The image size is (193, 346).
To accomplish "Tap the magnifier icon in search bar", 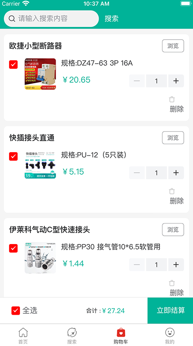I will [x=12, y=19].
